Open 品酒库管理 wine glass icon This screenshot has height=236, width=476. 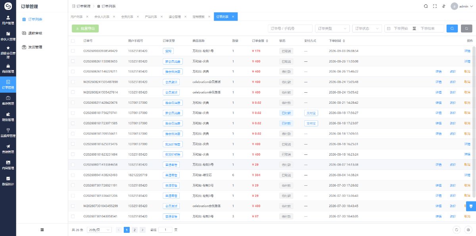coord(8,130)
